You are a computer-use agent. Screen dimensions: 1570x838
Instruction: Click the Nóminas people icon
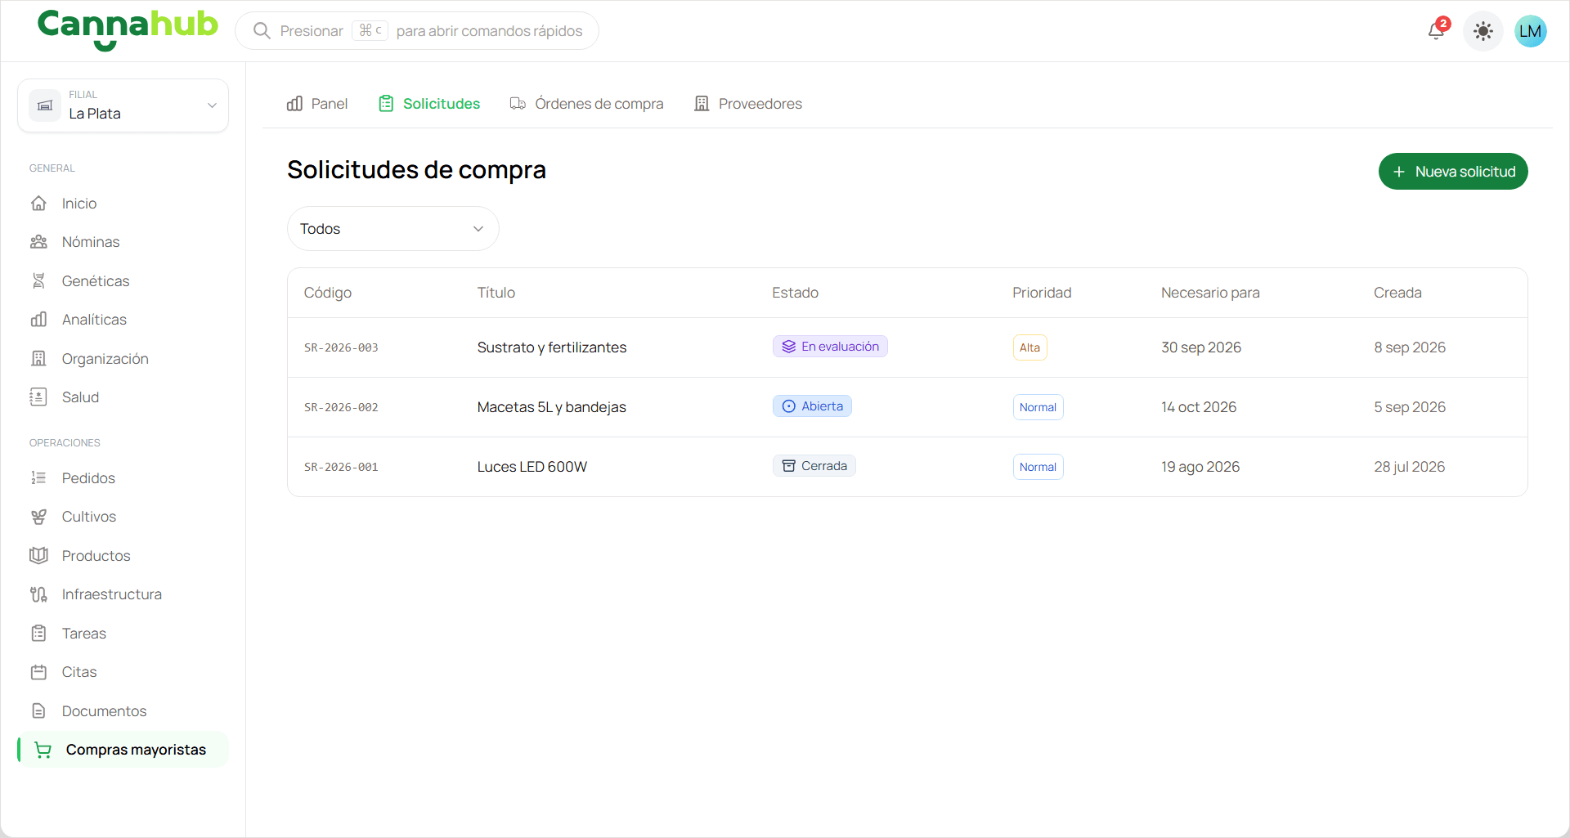tap(38, 242)
